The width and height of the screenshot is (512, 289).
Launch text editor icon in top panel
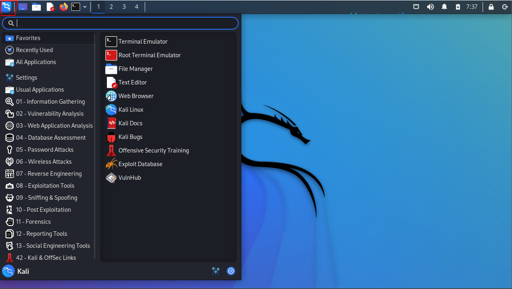[50, 7]
